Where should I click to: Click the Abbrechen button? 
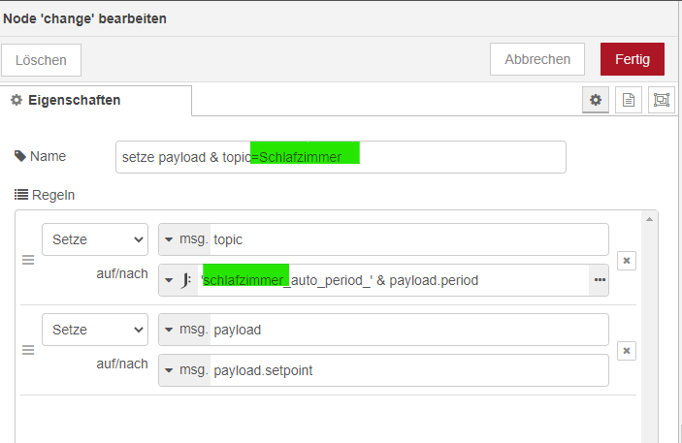pos(537,59)
